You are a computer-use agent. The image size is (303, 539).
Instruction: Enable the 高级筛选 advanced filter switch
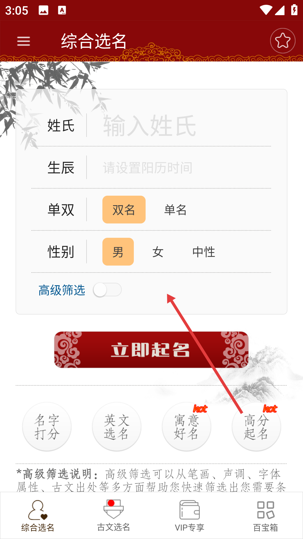pos(107,290)
